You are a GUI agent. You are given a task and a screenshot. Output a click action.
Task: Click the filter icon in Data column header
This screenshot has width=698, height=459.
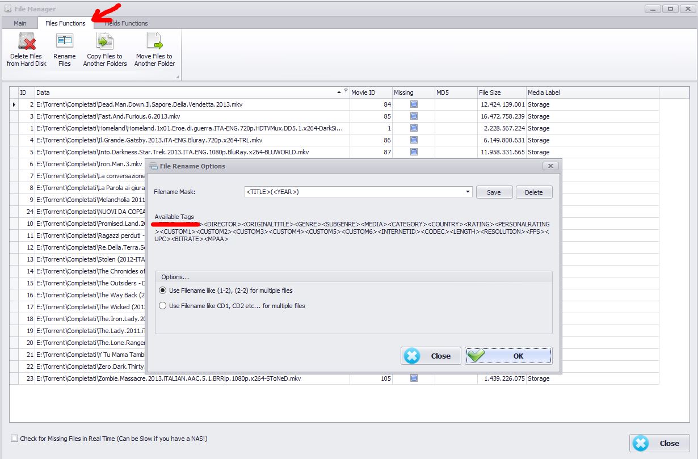[346, 90]
